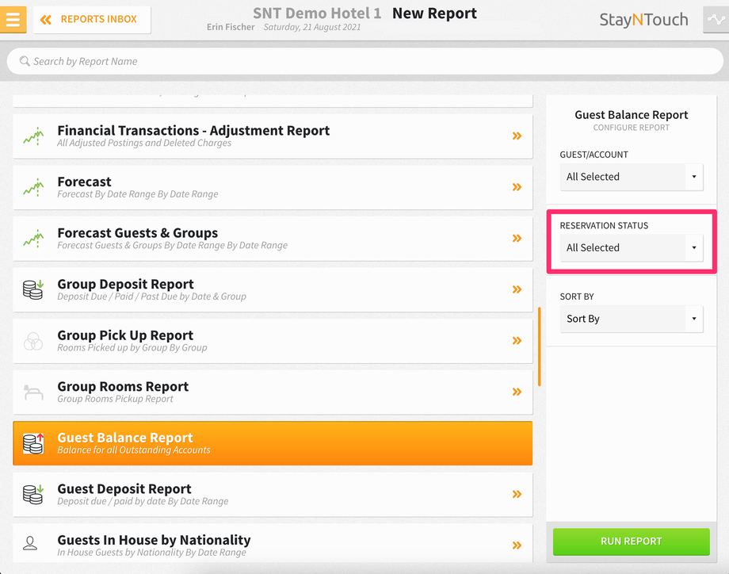Expand Guests In House by Nationality chevron
729x574 pixels.
517,545
